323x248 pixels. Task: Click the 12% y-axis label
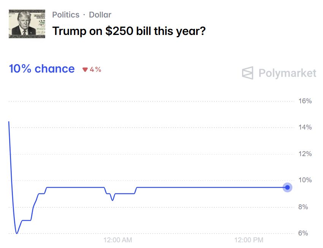click(x=305, y=154)
